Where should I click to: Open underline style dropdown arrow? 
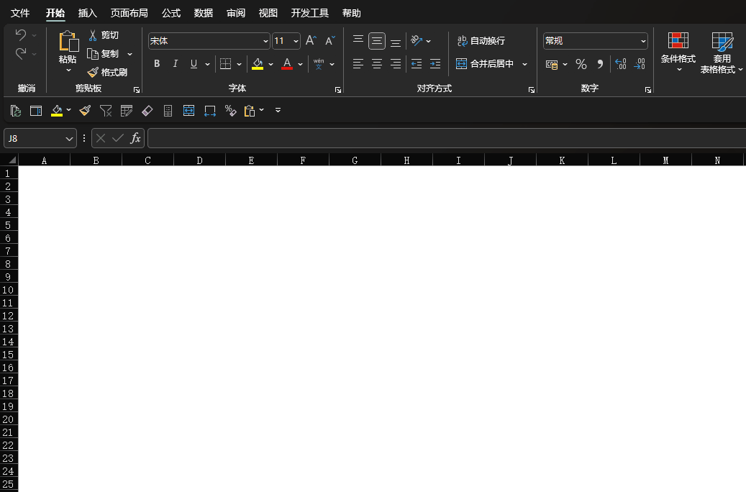[207, 64]
